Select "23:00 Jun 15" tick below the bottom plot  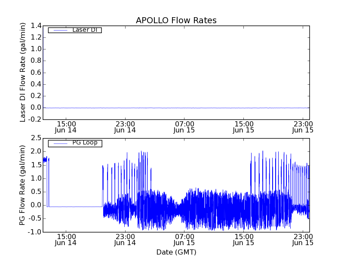point(303,239)
